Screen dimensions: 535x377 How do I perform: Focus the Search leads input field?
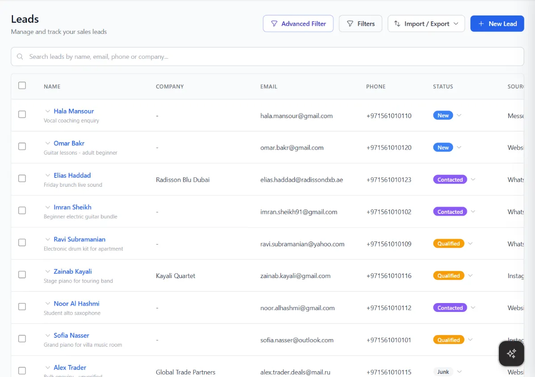point(267,57)
